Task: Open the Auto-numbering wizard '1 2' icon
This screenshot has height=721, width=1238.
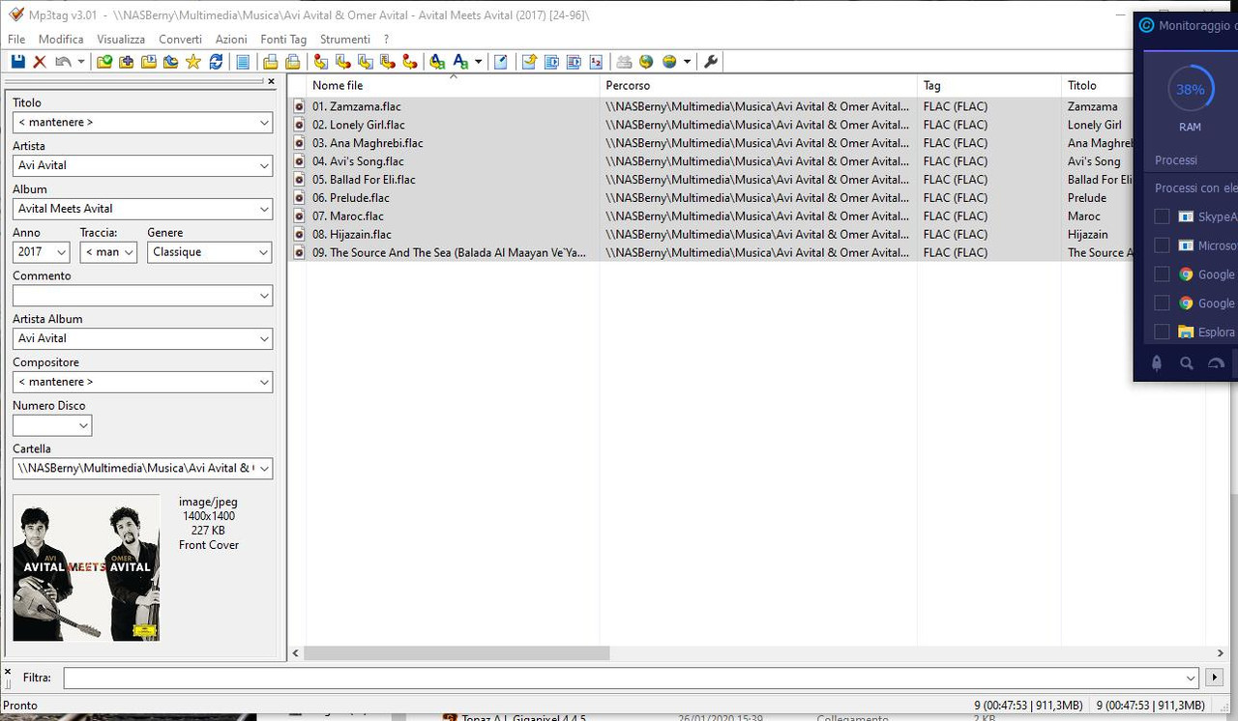Action: [x=596, y=62]
